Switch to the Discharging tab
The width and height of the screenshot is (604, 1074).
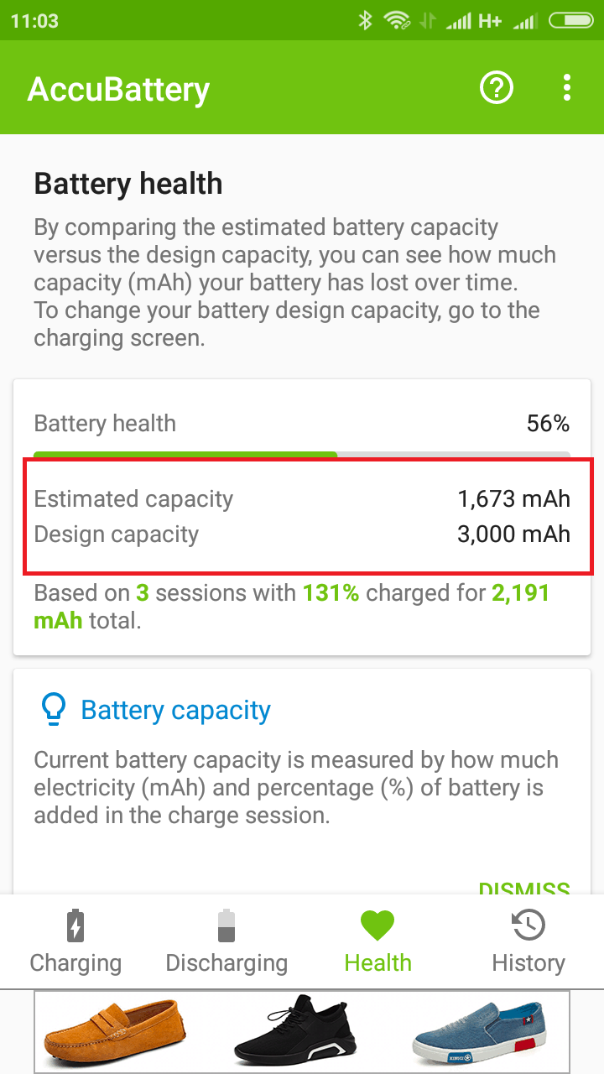pyautogui.click(x=226, y=941)
